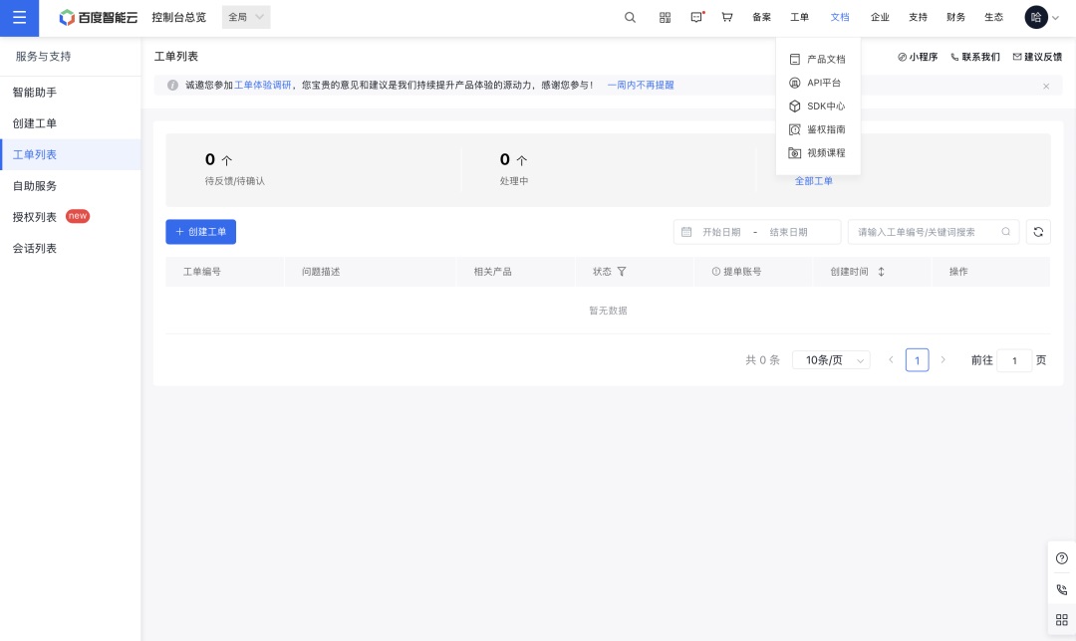This screenshot has height=641, width=1076.
Task: Filter by 状态 column funnel icon
Action: (622, 272)
